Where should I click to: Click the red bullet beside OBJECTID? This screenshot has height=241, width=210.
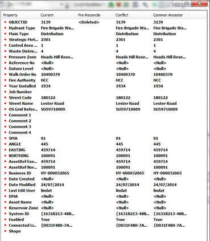[x=5, y=22]
